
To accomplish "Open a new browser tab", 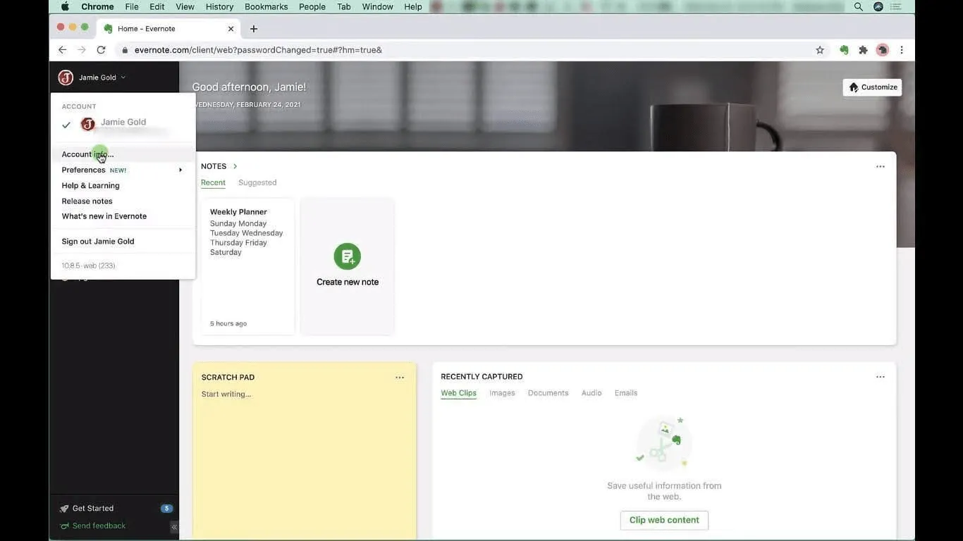I will (254, 29).
